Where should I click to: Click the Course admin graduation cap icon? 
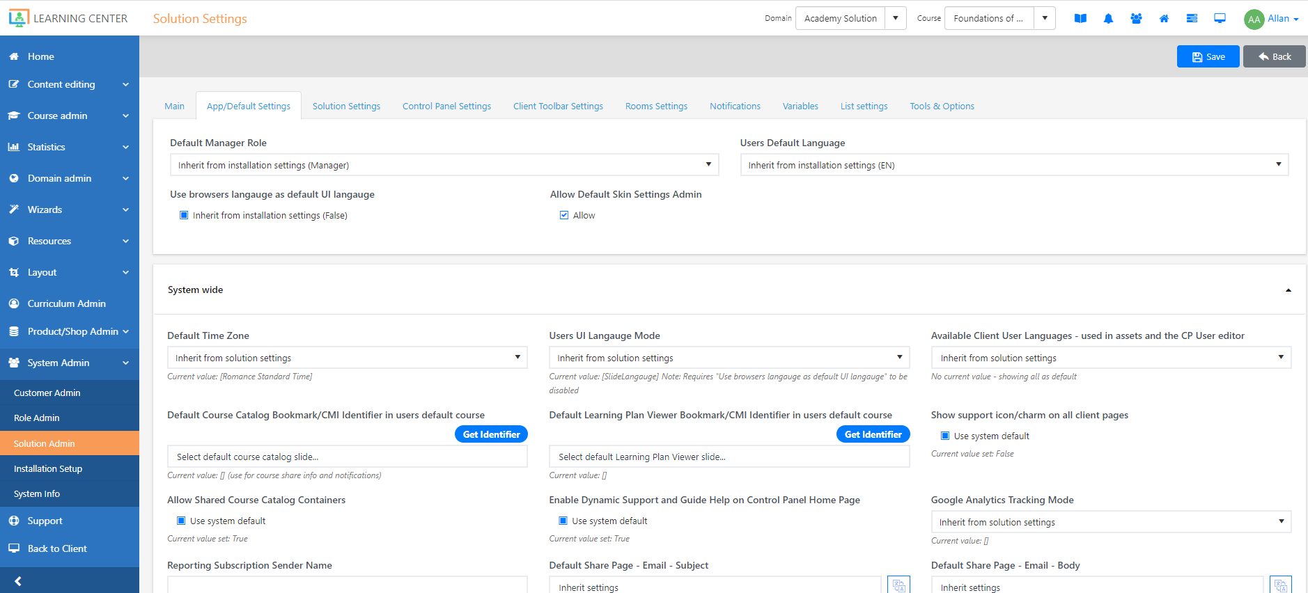coord(14,116)
